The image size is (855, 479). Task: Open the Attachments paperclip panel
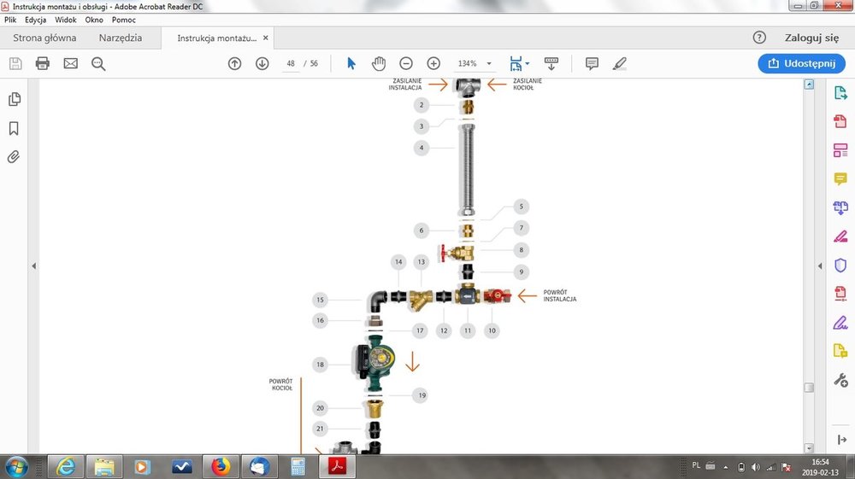pos(14,157)
